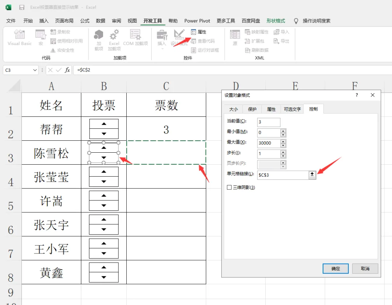
Task: Decrease the vote spinner for 张莹莹
Action: pyautogui.click(x=104, y=182)
